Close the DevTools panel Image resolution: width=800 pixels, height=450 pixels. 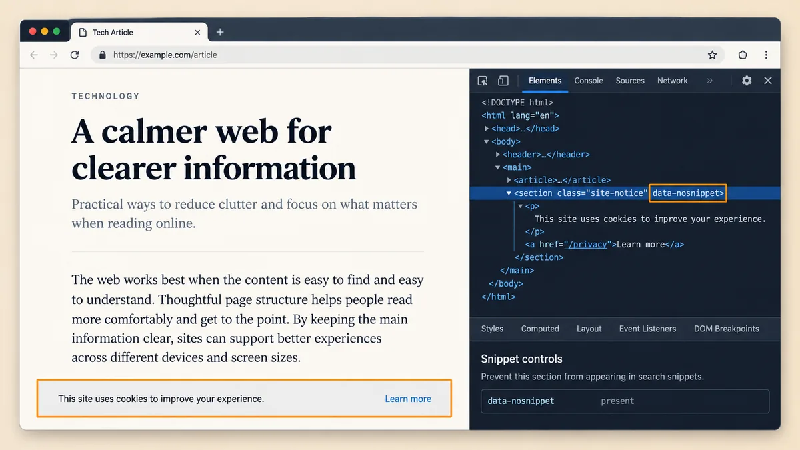click(768, 81)
